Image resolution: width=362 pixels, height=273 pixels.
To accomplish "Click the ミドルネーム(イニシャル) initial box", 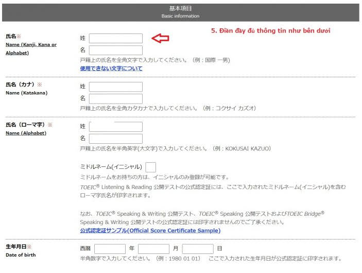I will tap(150, 167).
